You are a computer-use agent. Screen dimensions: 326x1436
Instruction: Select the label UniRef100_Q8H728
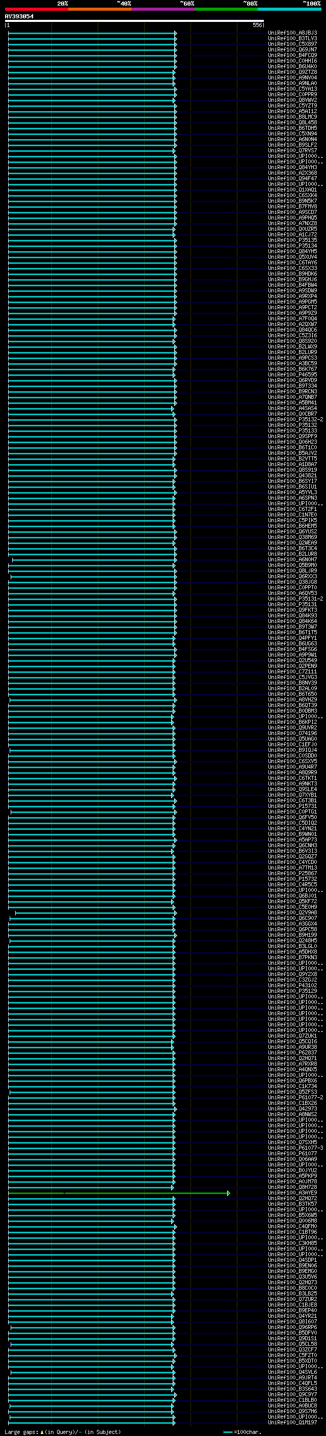click(292, 1187)
